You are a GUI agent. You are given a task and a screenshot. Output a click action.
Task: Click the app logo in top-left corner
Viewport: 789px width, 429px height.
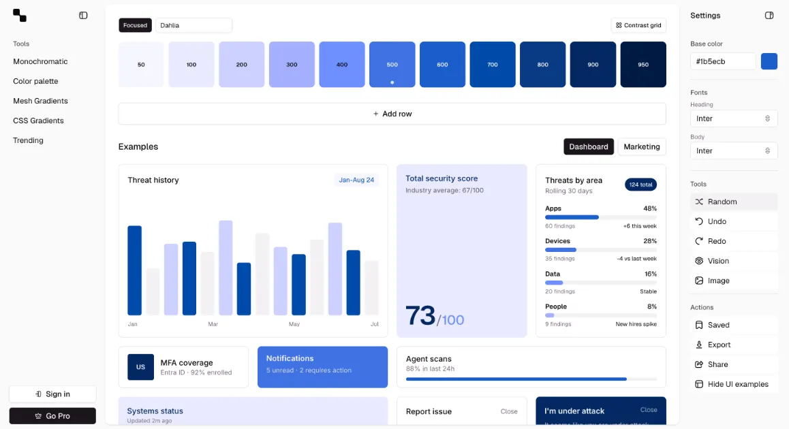[20, 16]
